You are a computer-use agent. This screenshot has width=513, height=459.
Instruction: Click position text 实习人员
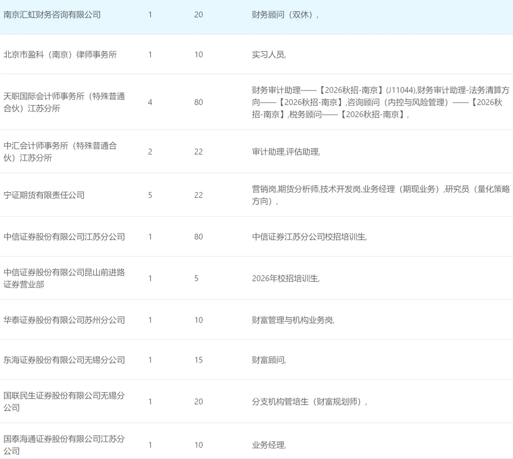(x=269, y=54)
